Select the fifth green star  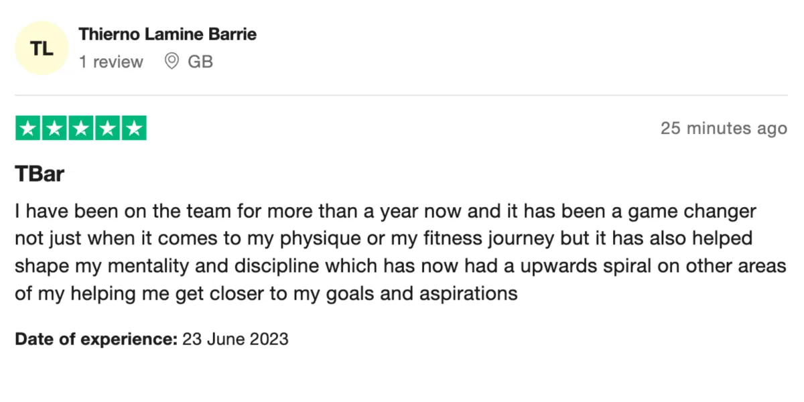pyautogui.click(x=134, y=128)
